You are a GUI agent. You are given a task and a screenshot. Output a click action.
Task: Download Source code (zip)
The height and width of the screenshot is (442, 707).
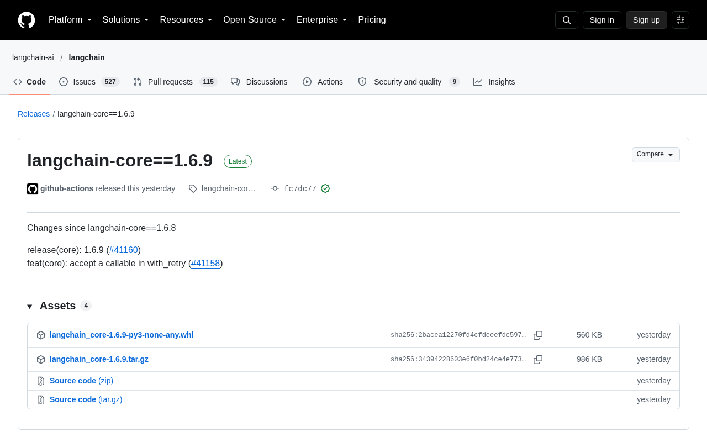click(81, 381)
